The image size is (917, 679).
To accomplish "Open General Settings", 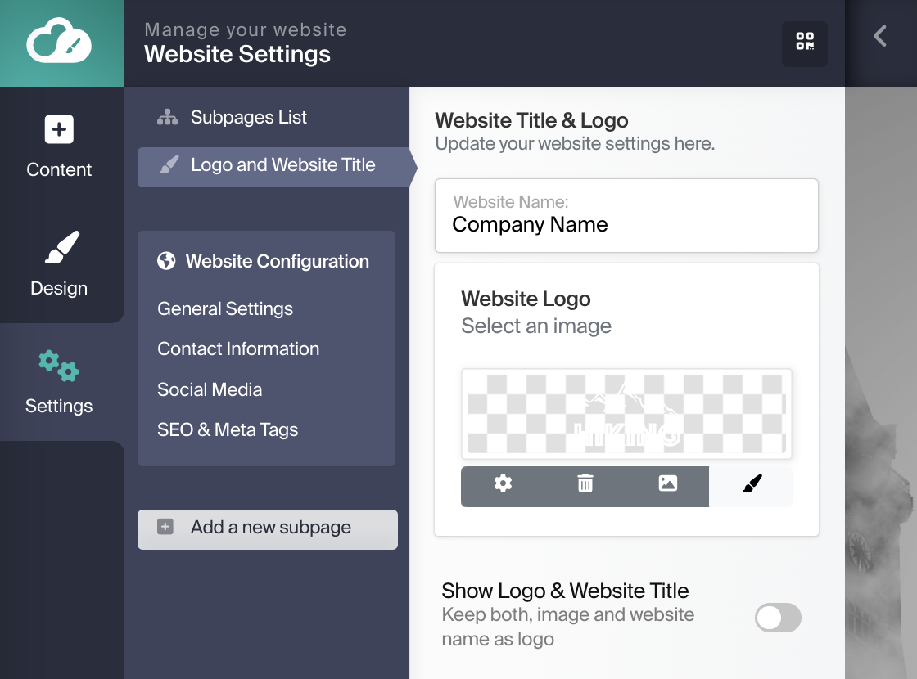I will coord(225,309).
